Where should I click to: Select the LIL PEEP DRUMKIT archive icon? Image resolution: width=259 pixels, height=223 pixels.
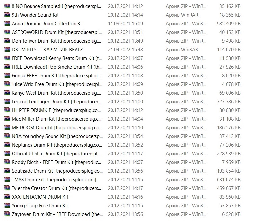tap(7, 110)
